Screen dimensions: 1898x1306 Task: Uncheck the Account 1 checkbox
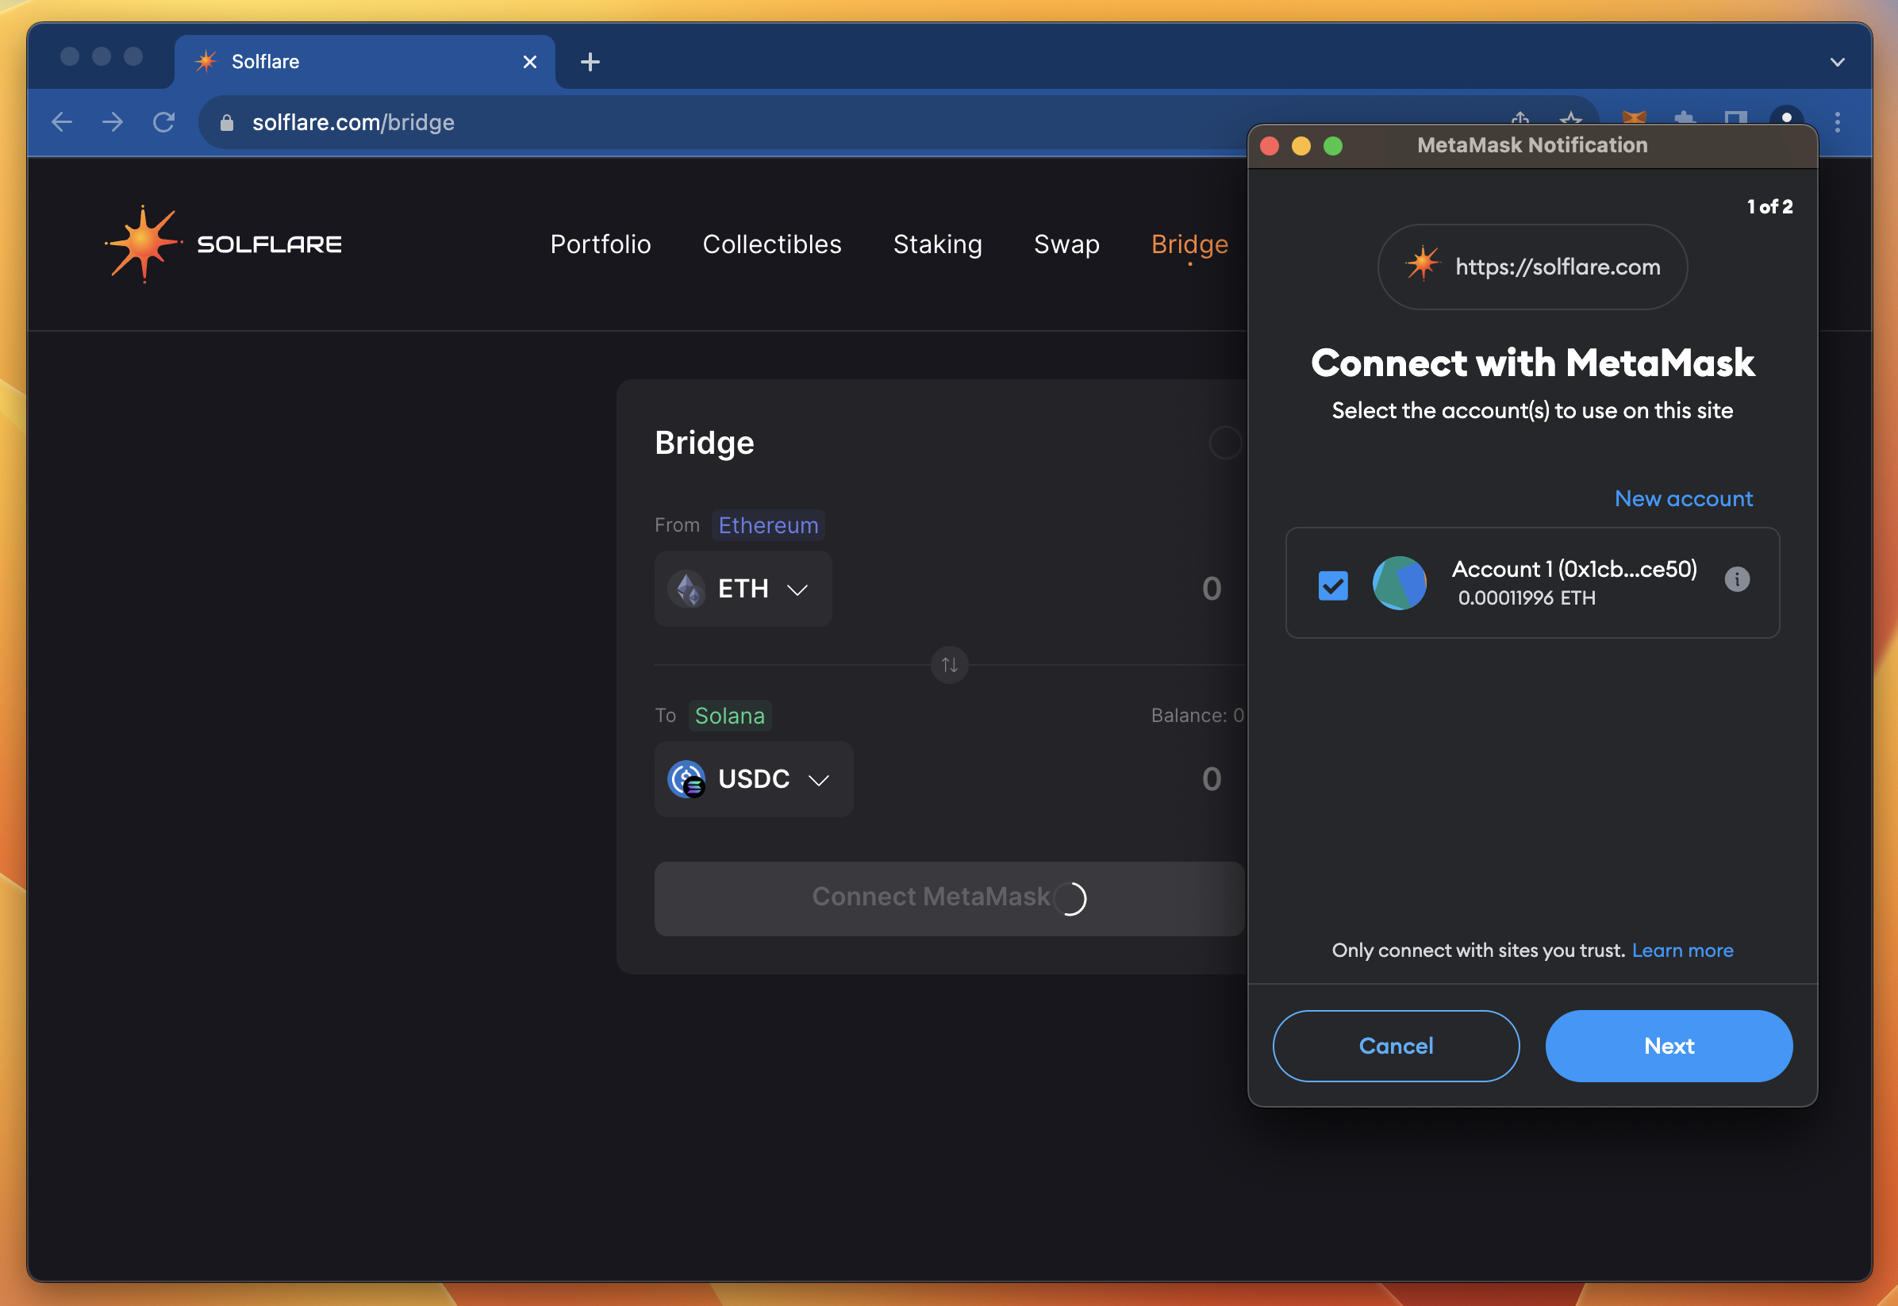click(1333, 585)
